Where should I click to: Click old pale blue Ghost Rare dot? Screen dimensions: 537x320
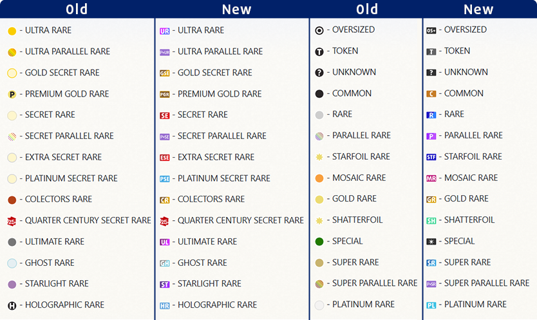click(12, 263)
